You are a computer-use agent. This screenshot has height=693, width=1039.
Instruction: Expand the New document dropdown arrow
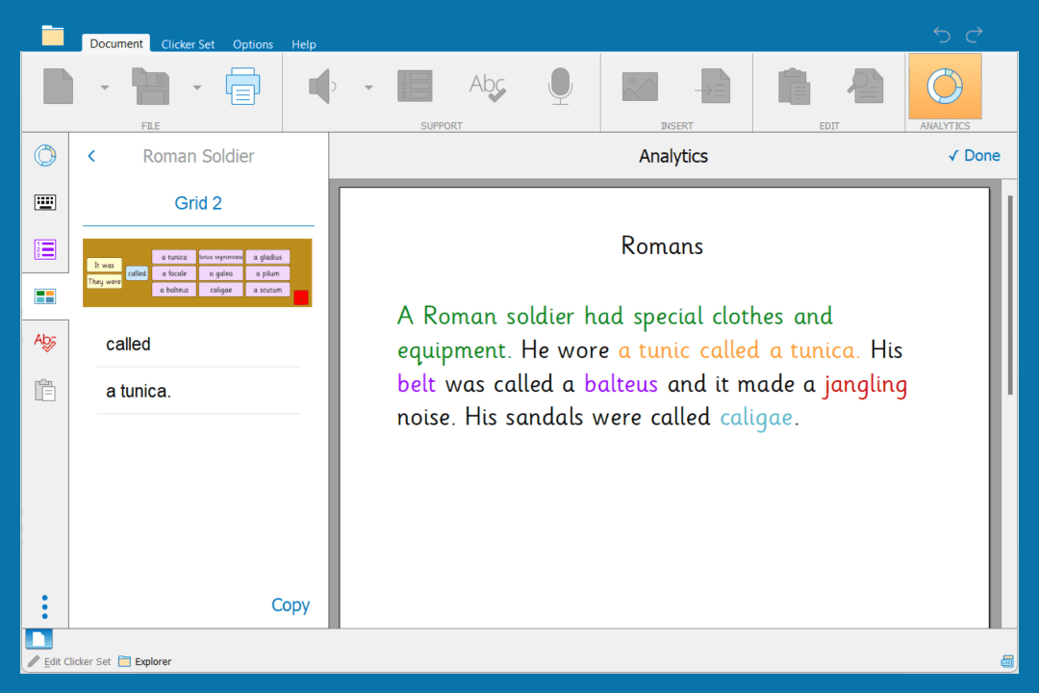tap(105, 87)
